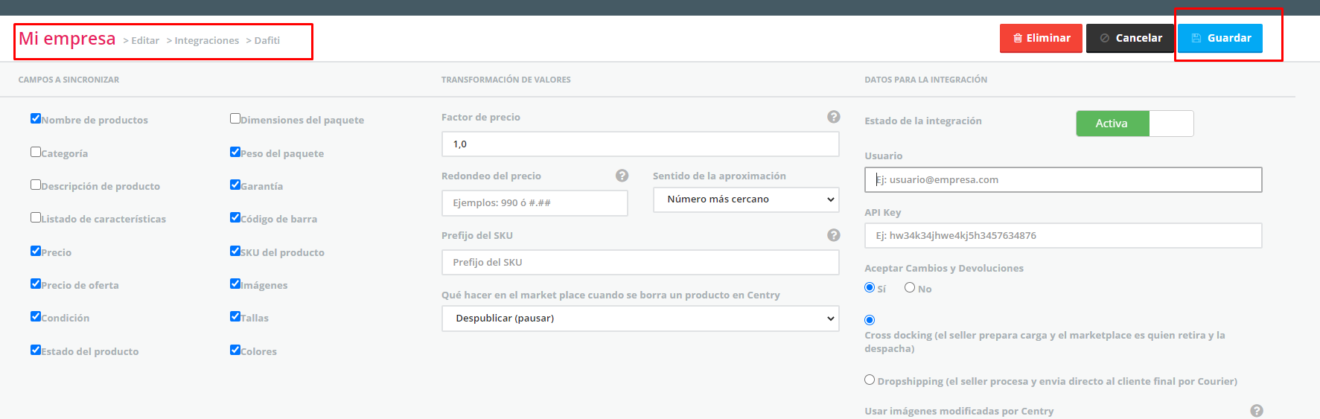Uncheck the Precio checkbox

coord(36,251)
